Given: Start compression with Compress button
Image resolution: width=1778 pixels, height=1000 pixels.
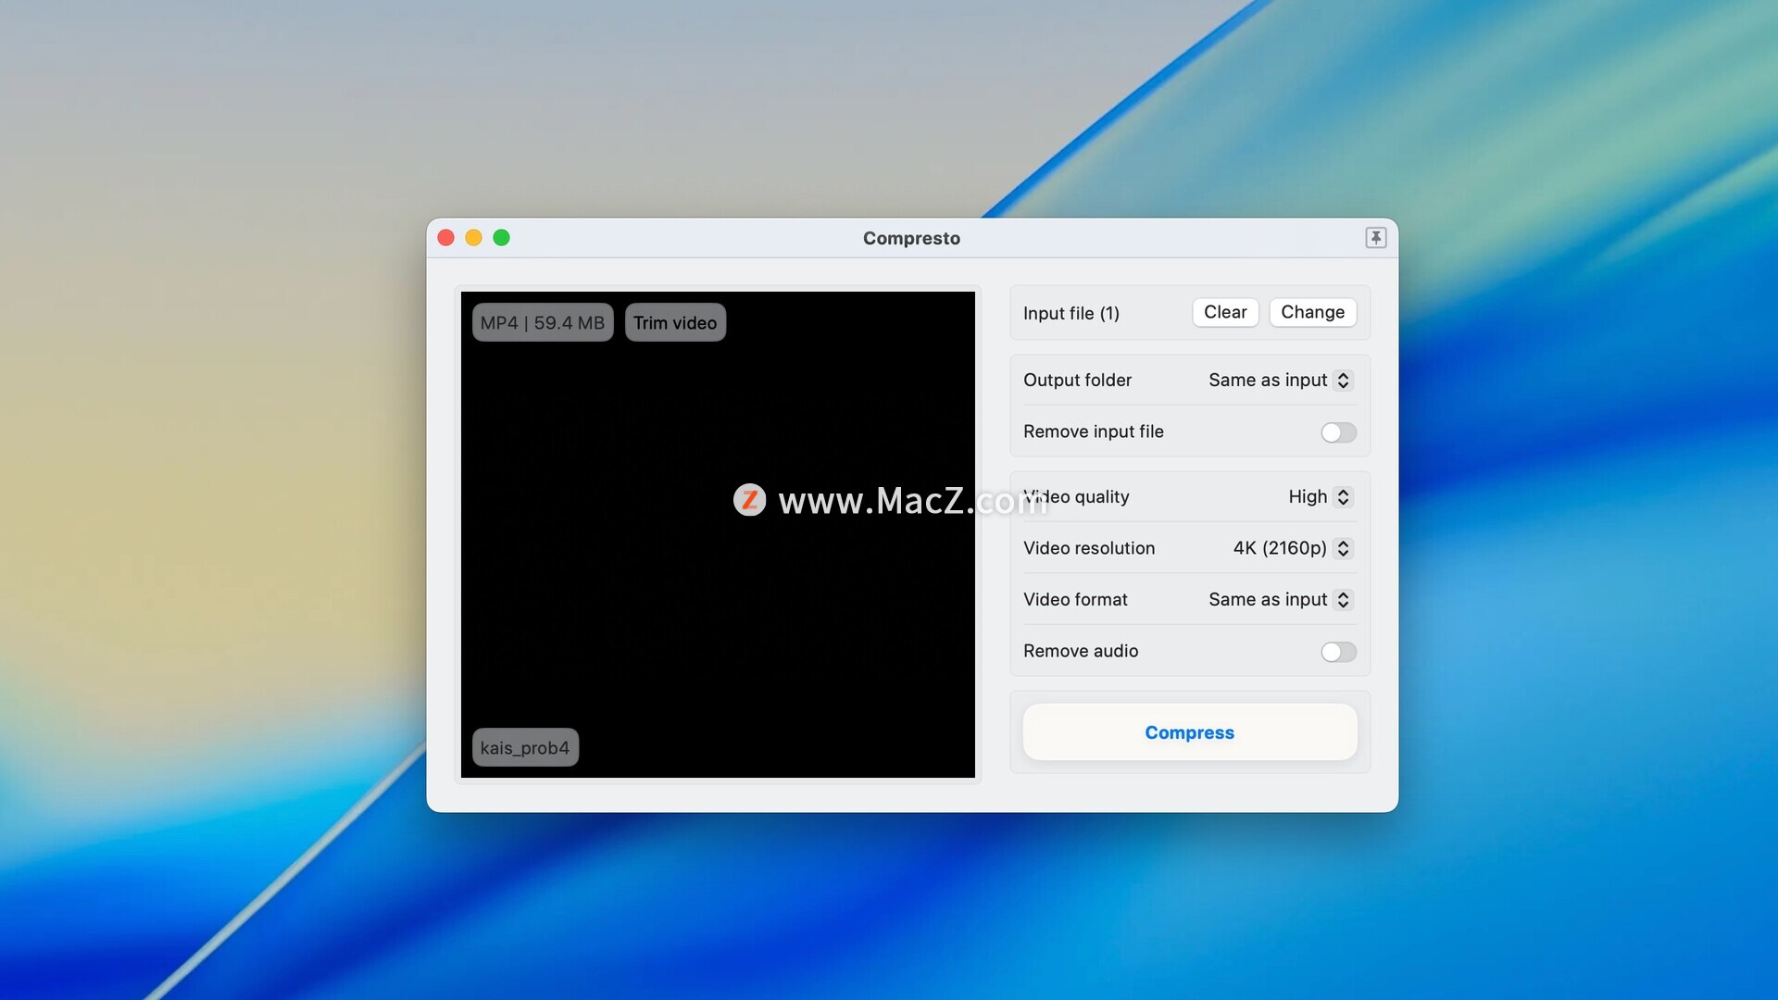Looking at the screenshot, I should tap(1189, 732).
